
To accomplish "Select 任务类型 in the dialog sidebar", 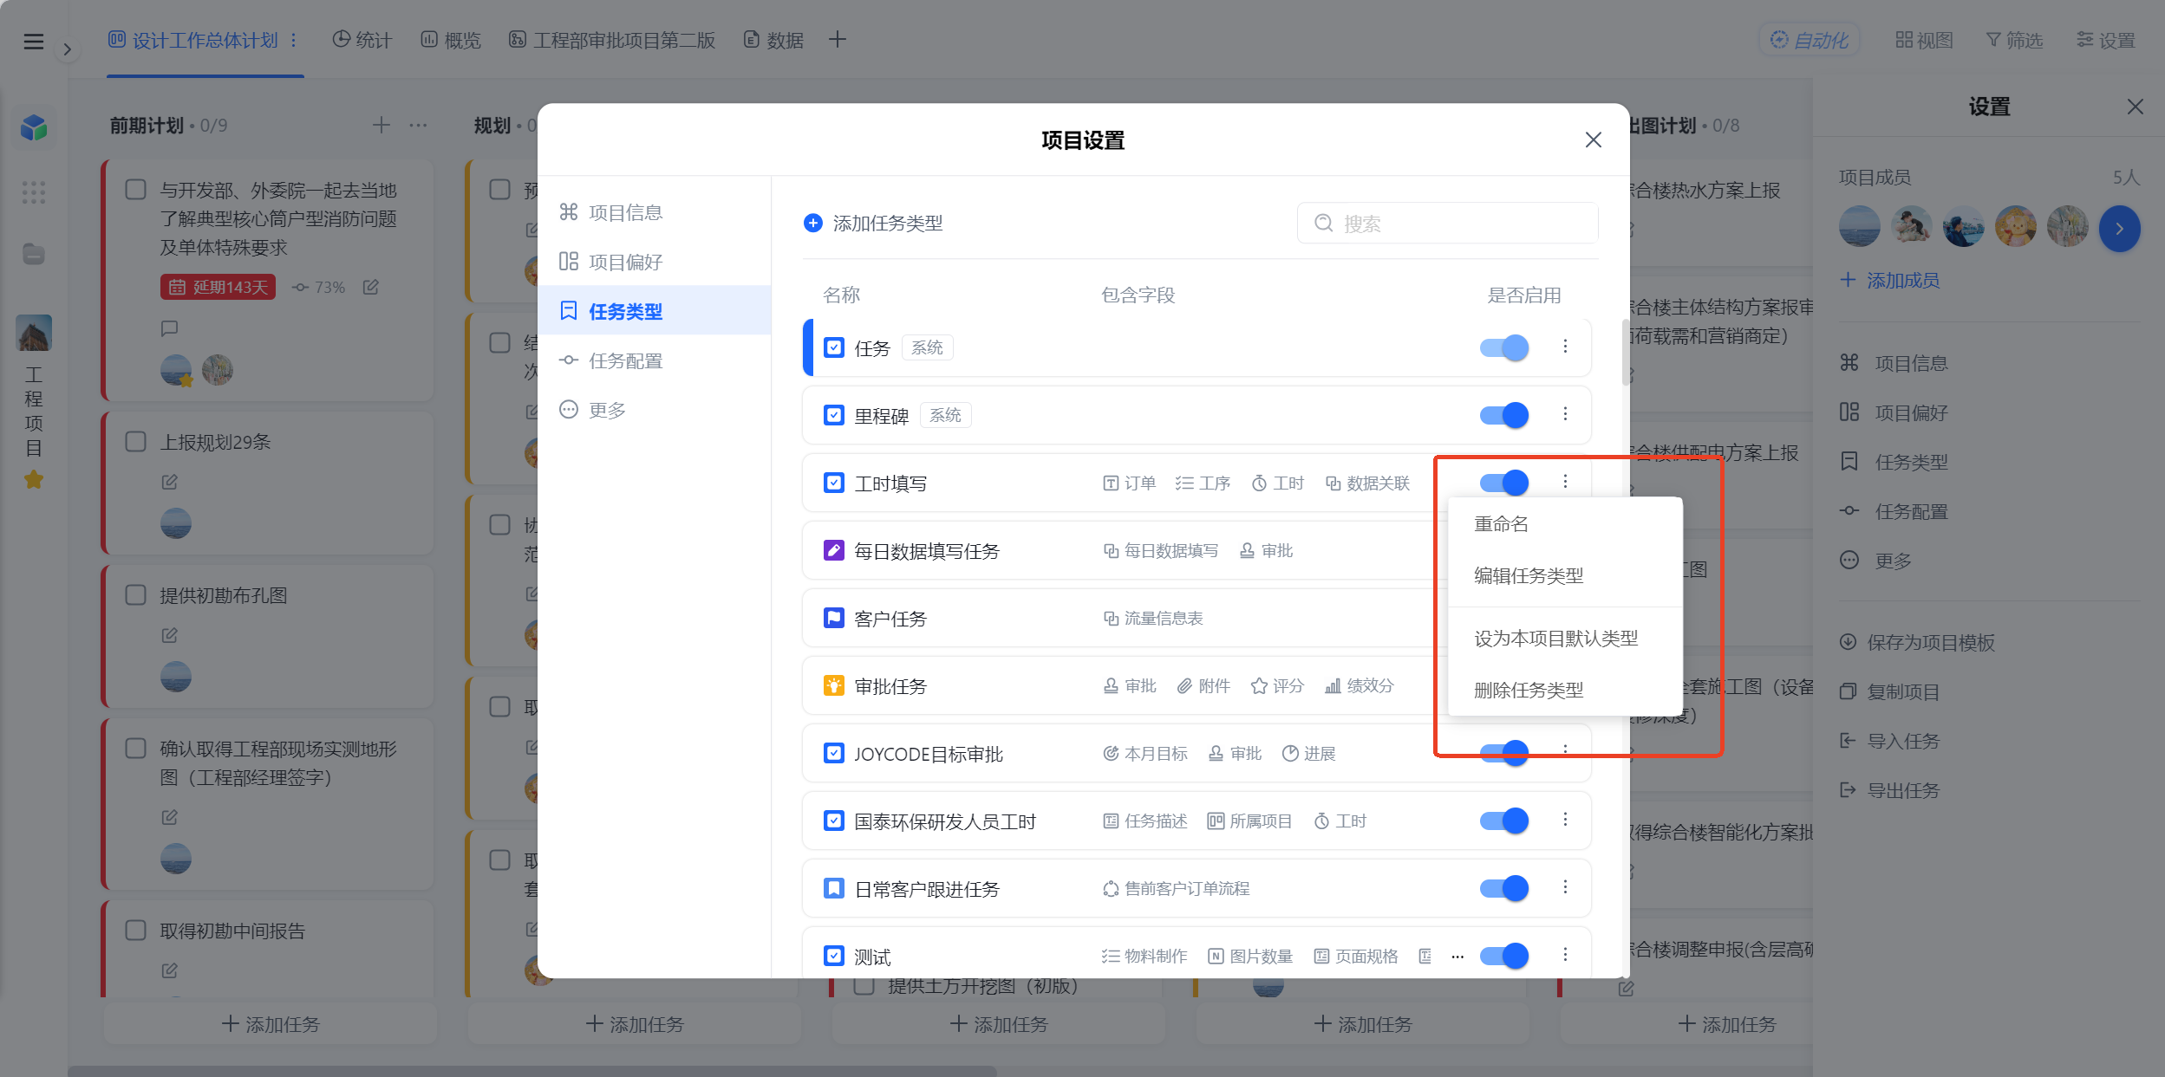I will [654, 311].
